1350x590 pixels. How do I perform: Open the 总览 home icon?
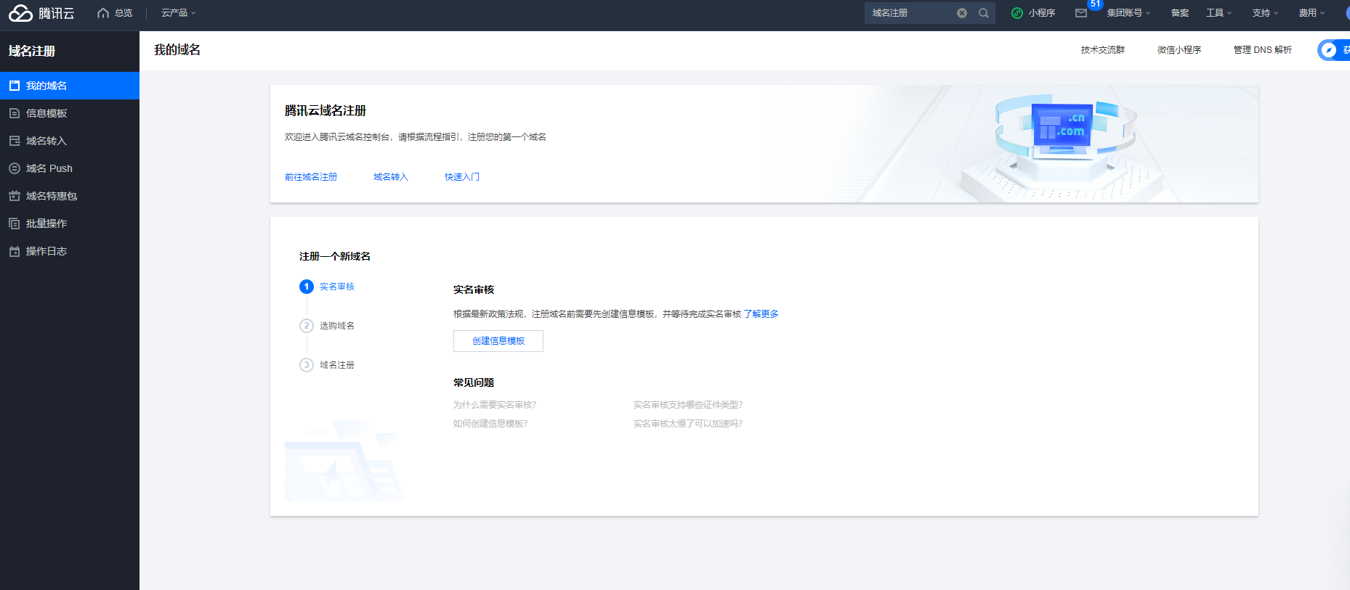click(x=103, y=13)
